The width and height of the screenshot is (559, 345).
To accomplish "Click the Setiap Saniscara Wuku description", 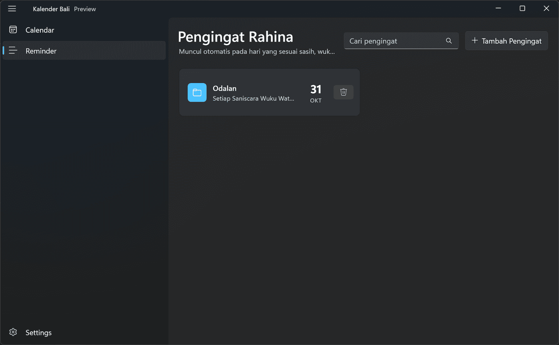I will click(254, 98).
